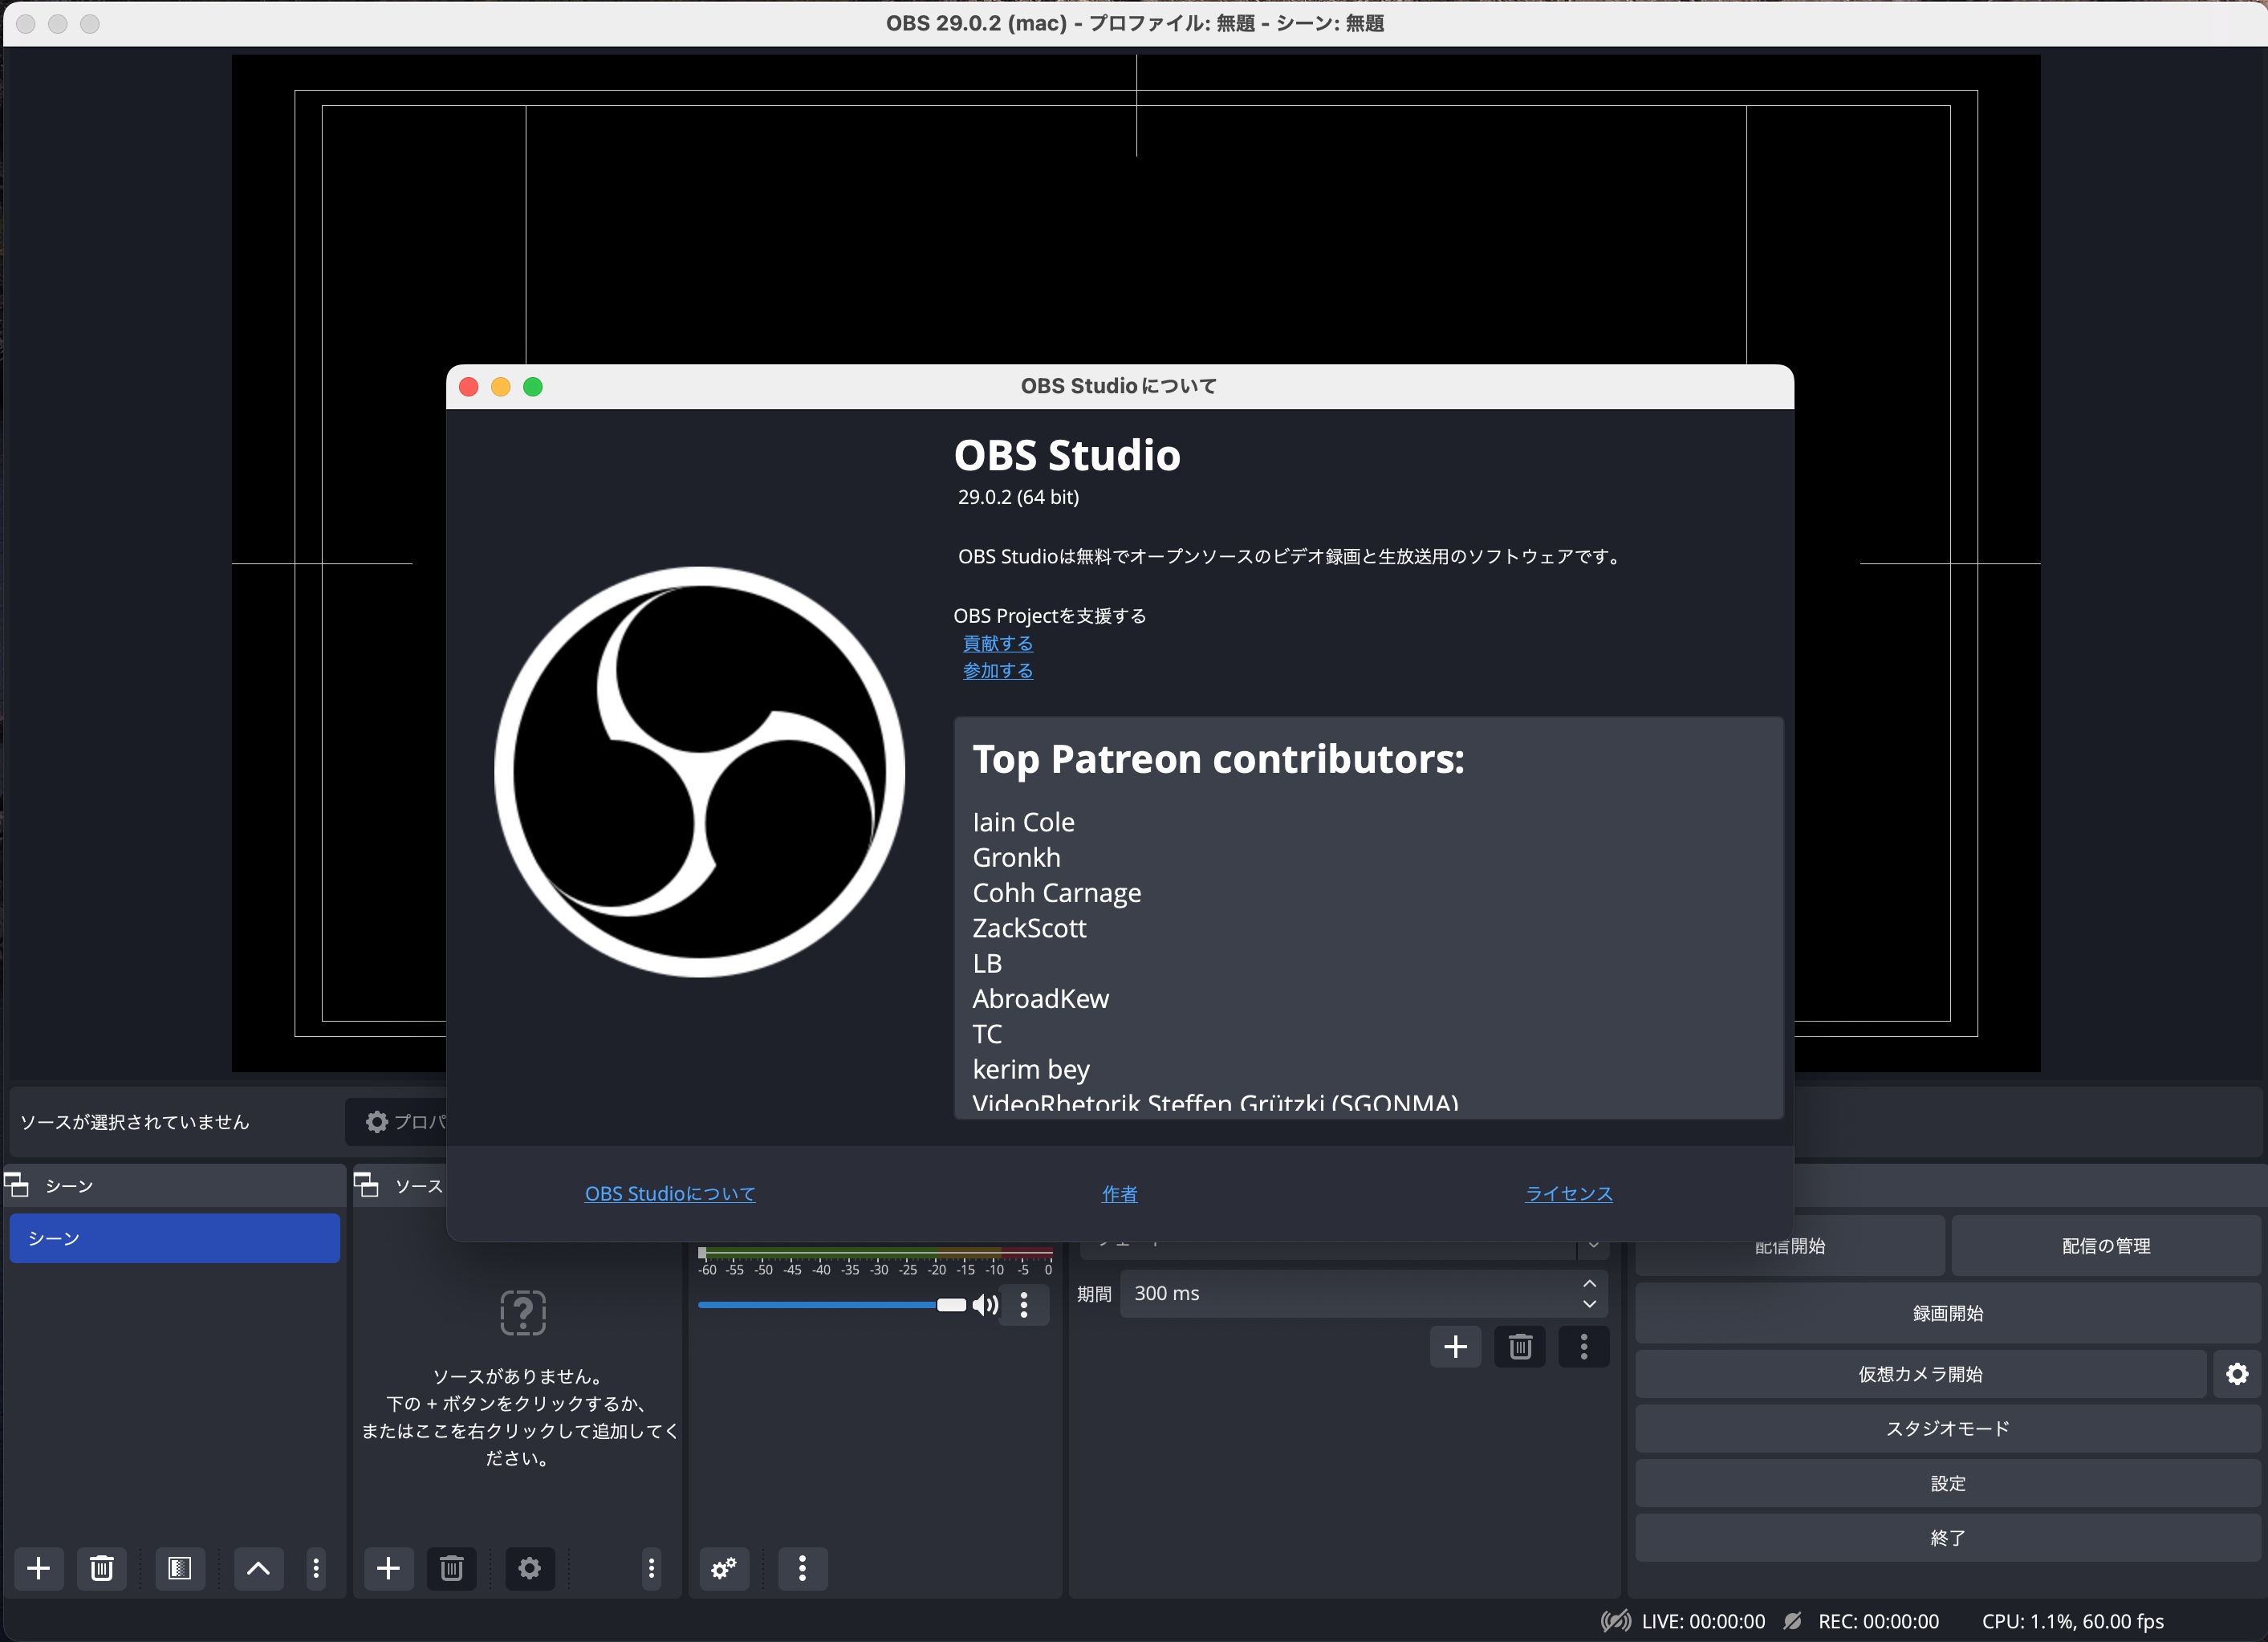Click the OBS logo in About dialog
2268x1642 pixels.
coord(700,772)
